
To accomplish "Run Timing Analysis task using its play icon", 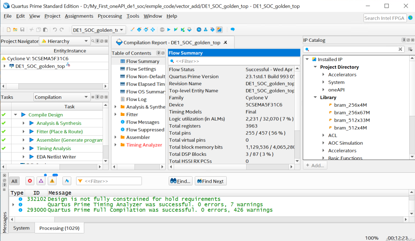I will pos(32,148).
